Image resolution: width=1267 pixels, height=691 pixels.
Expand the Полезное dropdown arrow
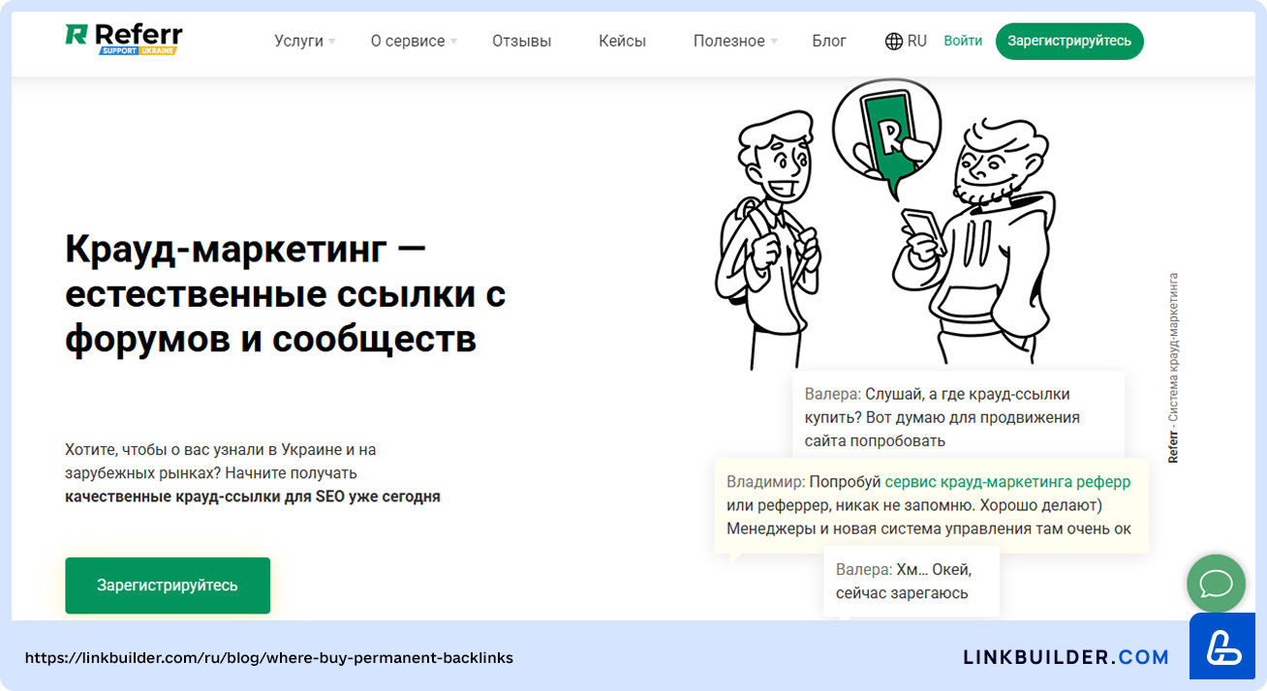pyautogui.click(x=774, y=42)
